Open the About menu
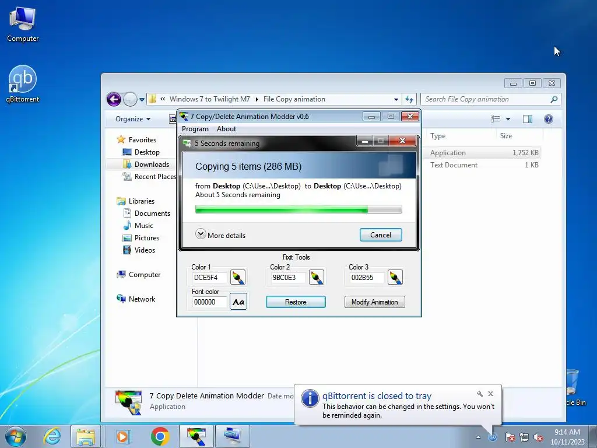The image size is (597, 448). pos(227,129)
